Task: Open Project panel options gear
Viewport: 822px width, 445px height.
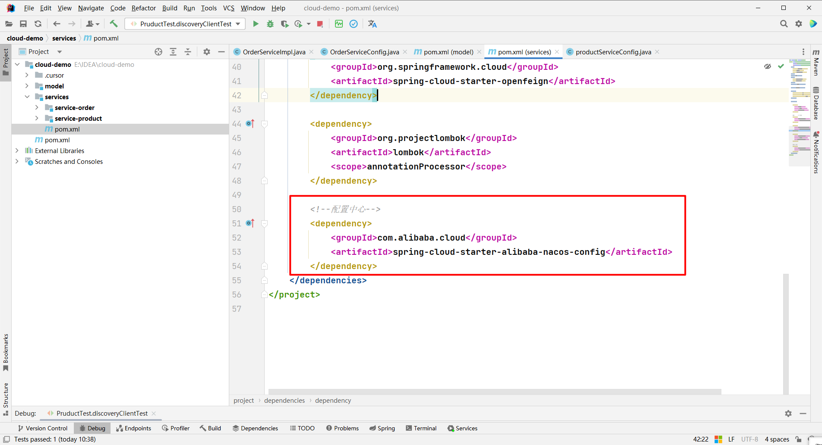Action: pyautogui.click(x=207, y=52)
